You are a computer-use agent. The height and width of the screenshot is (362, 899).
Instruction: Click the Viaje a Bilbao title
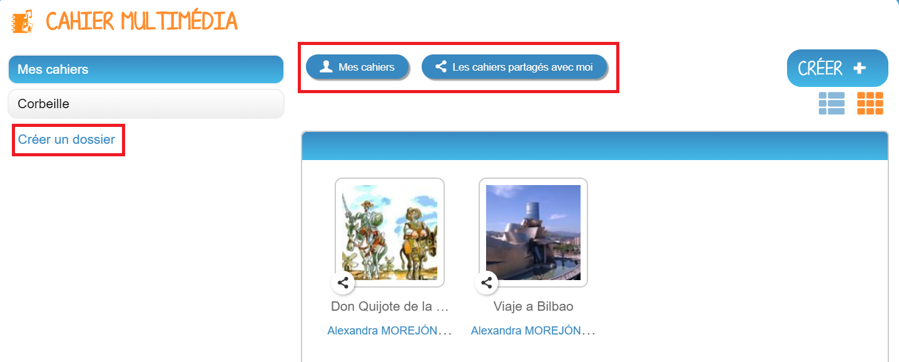tap(534, 307)
